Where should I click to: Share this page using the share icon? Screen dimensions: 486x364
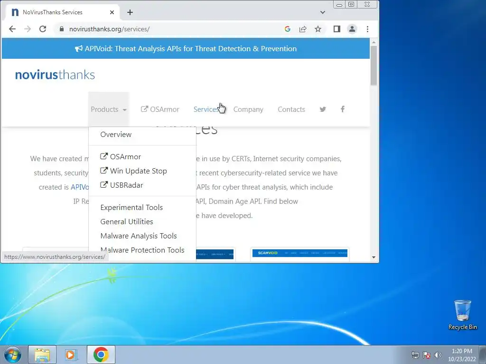[x=303, y=29]
